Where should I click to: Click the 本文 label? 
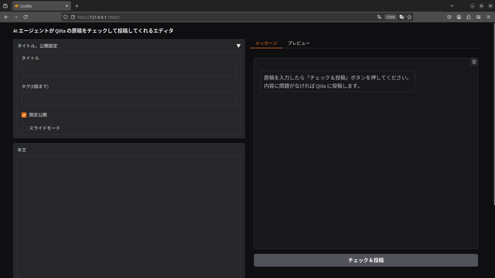(x=22, y=150)
